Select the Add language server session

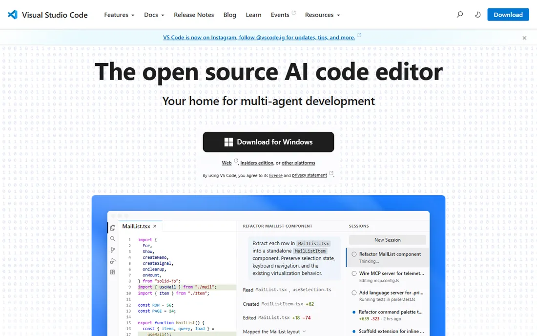(x=388, y=296)
